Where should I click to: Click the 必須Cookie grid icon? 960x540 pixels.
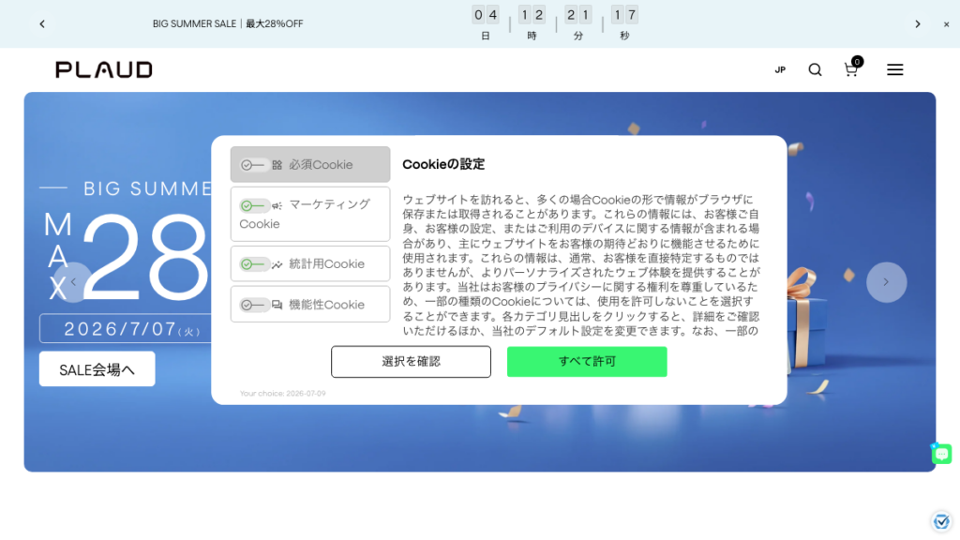coord(277,165)
